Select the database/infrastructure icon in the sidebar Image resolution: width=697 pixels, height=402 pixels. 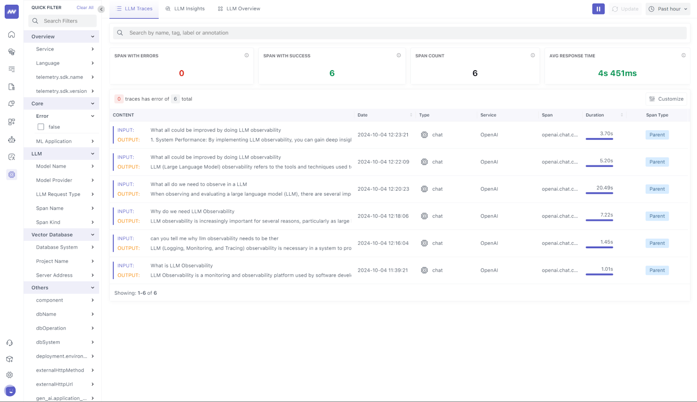pyautogui.click(x=11, y=52)
